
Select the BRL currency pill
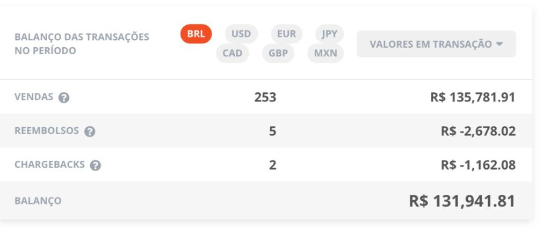196,34
